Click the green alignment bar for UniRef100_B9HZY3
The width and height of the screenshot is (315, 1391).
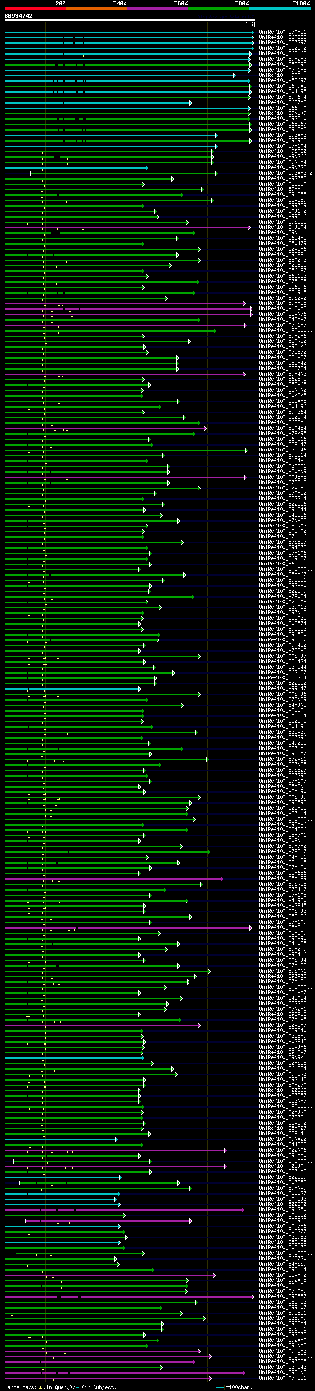(x=127, y=59)
